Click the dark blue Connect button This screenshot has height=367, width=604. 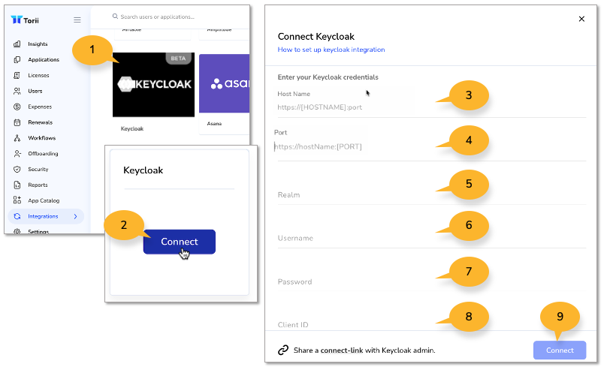click(179, 242)
